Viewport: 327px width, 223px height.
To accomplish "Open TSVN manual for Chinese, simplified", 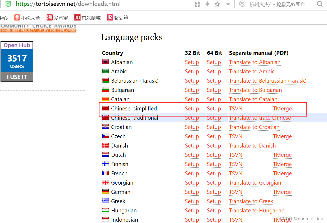I will pyautogui.click(x=236, y=109).
